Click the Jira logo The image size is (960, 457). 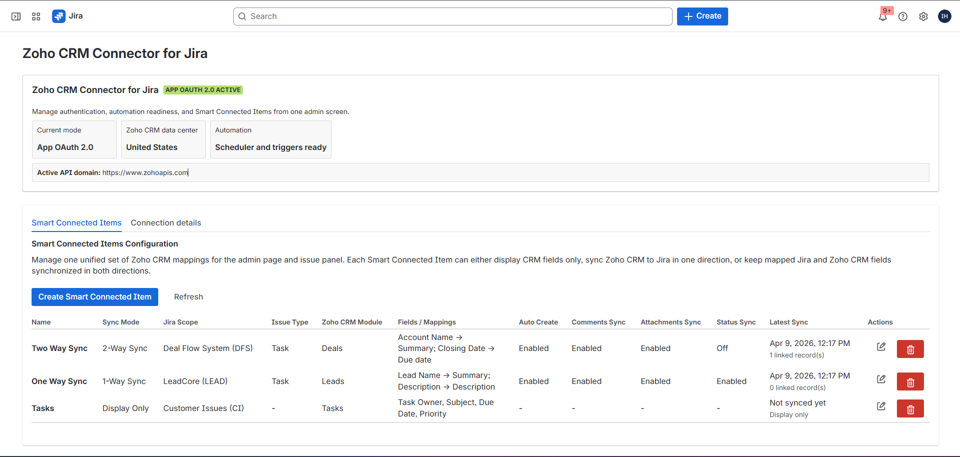point(58,16)
